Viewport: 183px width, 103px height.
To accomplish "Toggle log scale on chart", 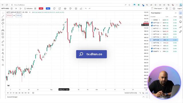I will [143, 93].
